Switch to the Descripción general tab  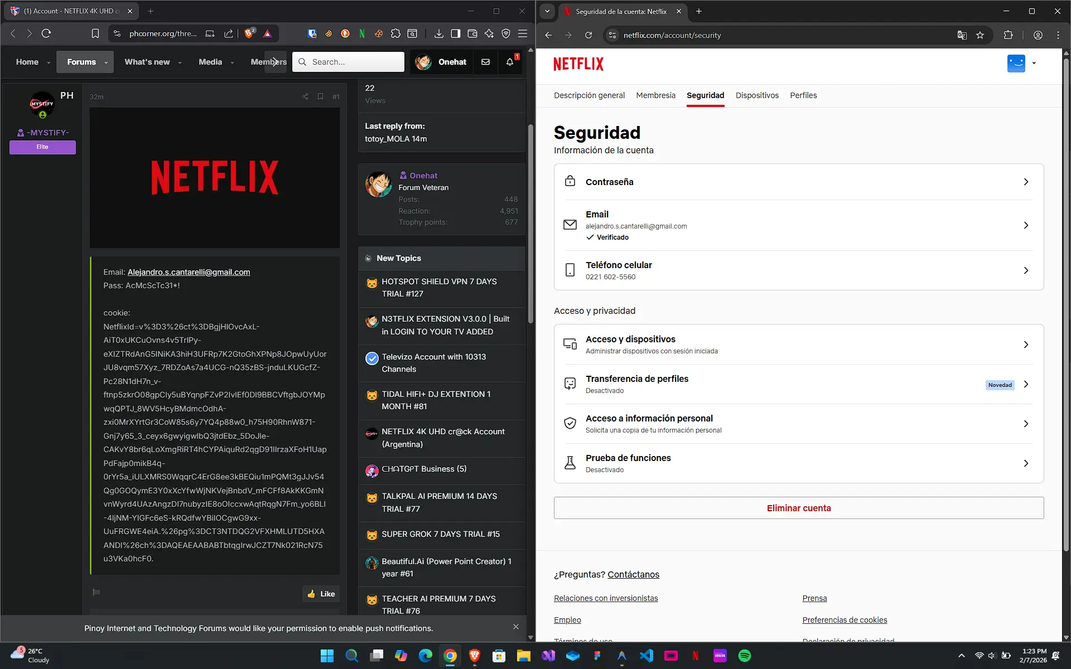pyautogui.click(x=589, y=95)
